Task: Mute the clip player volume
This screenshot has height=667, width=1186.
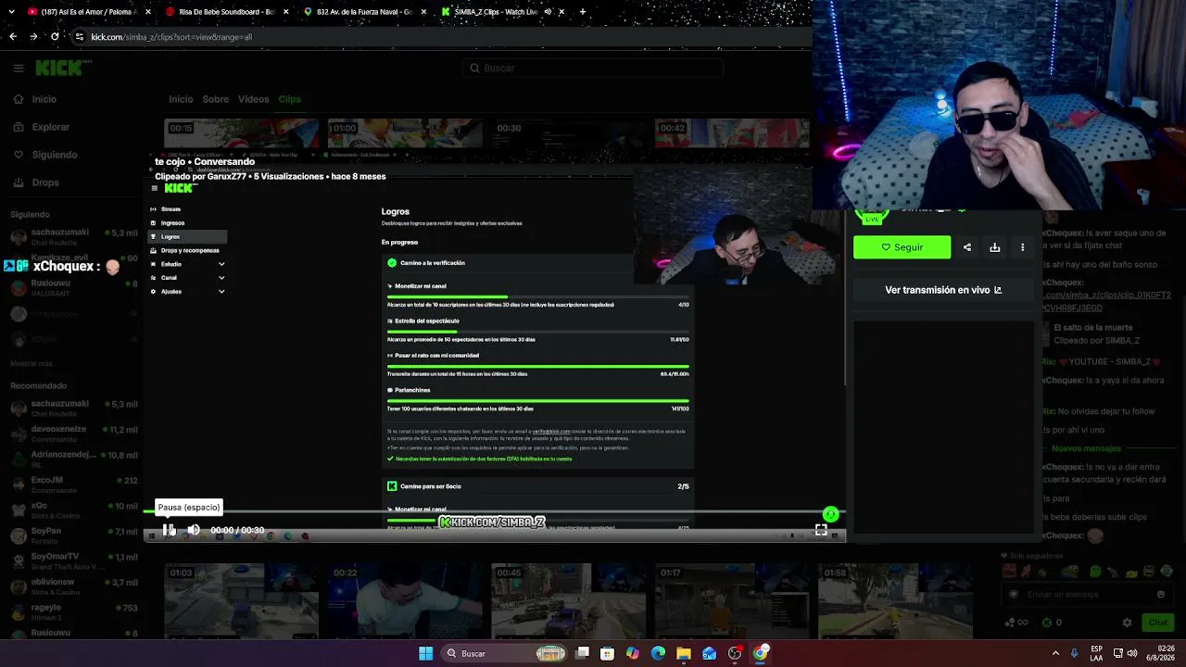Action: coord(194,530)
